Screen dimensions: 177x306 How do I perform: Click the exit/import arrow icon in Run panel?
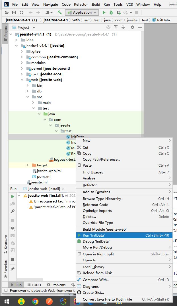[13, 250]
